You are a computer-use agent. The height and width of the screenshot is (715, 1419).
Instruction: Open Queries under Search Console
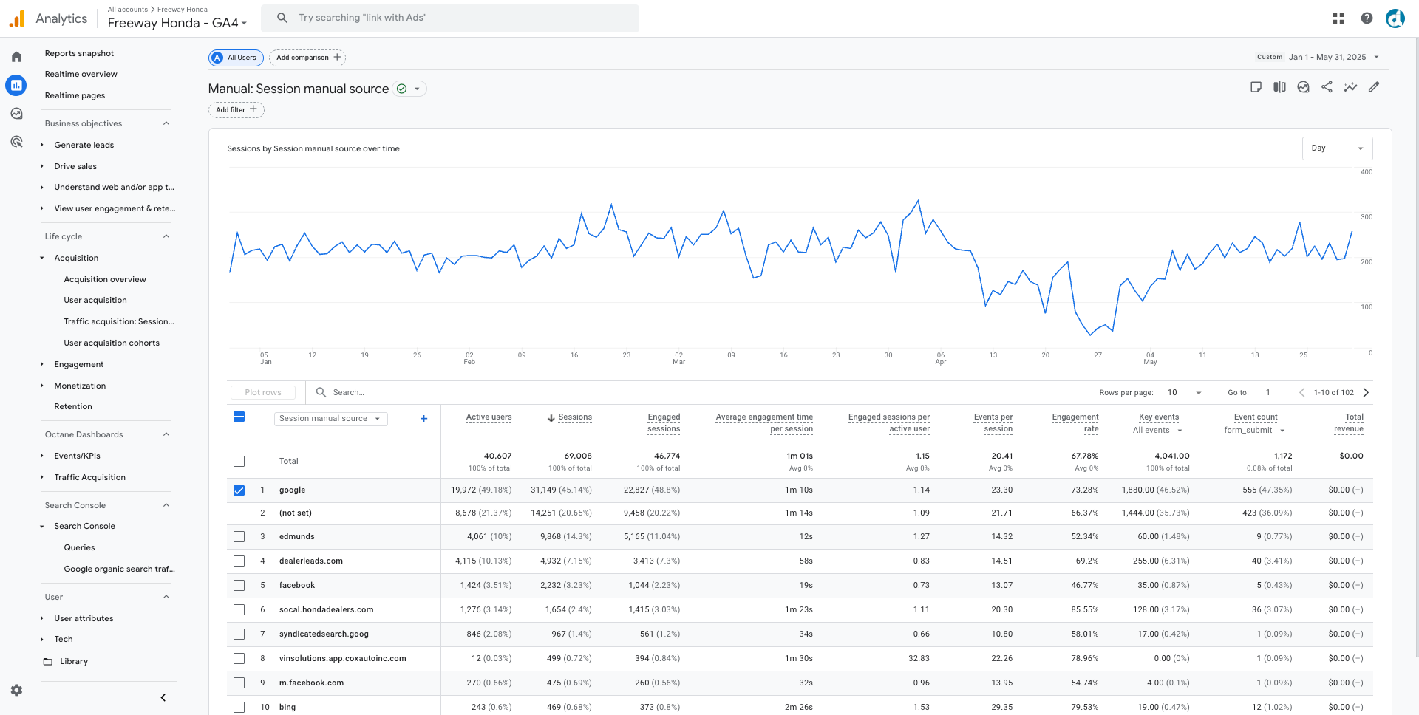[79, 547]
